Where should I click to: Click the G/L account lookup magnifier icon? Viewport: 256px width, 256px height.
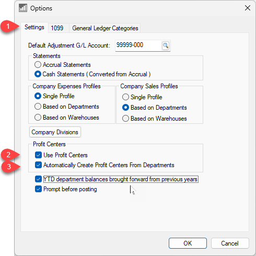(166, 45)
